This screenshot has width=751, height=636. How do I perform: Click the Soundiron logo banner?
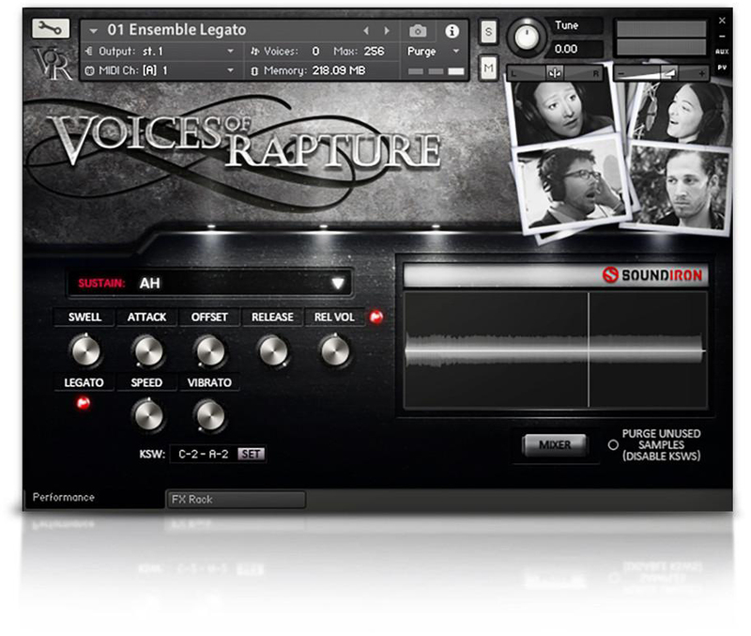pyautogui.click(x=556, y=275)
